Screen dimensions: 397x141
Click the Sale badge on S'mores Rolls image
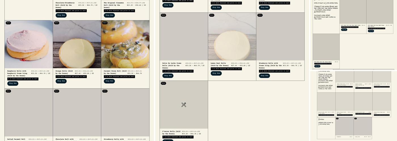(164, 83)
